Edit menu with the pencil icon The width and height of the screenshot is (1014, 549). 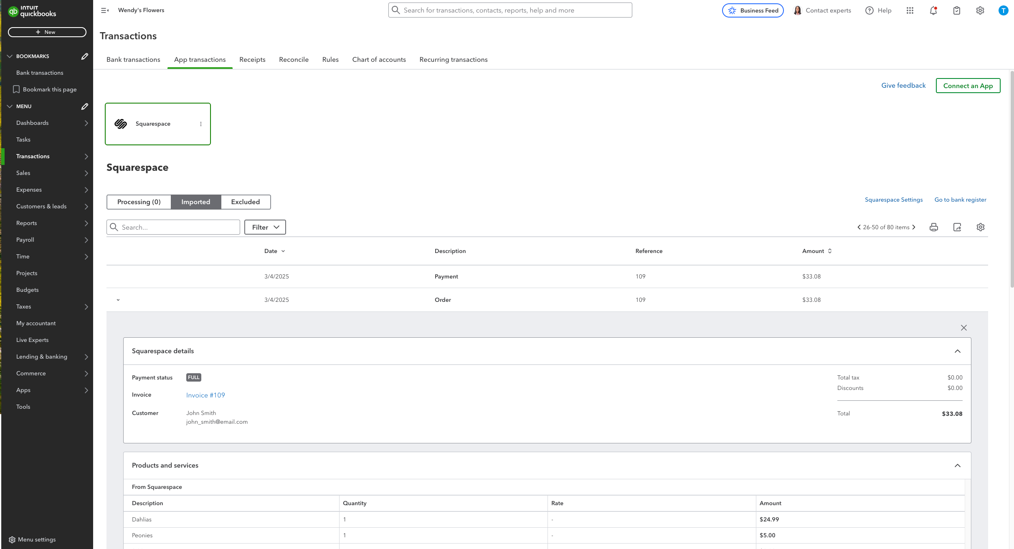pyautogui.click(x=84, y=106)
